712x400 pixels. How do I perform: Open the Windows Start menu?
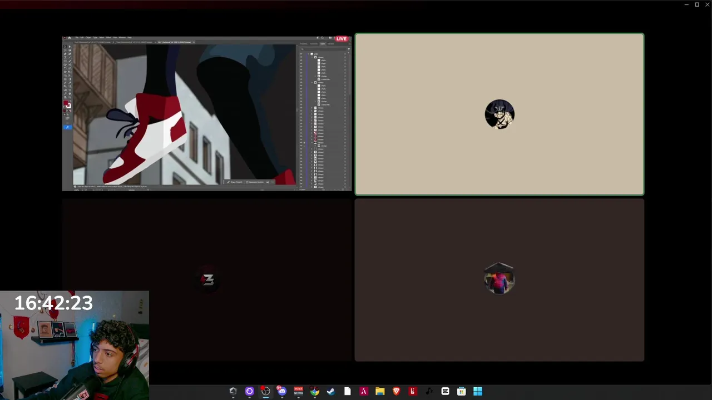pos(478,391)
